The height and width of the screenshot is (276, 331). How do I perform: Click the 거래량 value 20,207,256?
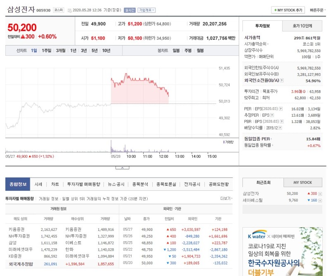coord(214,24)
